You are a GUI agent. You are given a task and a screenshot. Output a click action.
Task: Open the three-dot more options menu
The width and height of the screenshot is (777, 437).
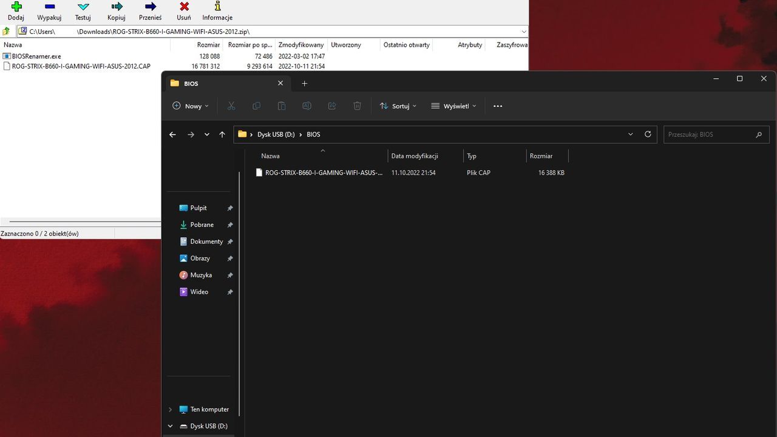(498, 106)
